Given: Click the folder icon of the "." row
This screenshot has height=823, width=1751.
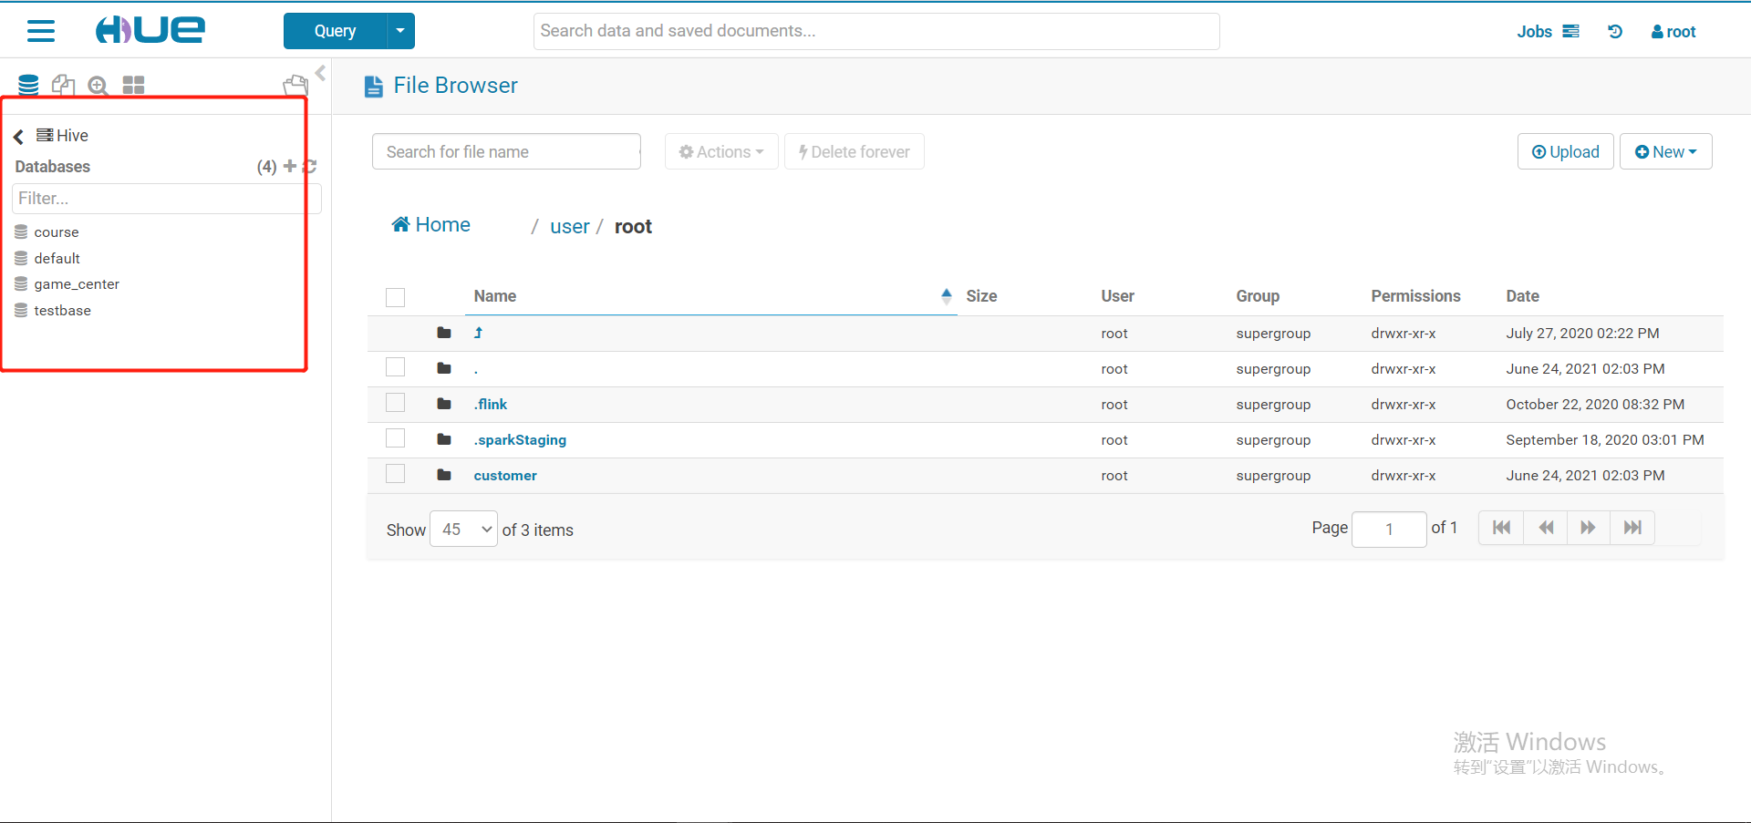Looking at the screenshot, I should click(x=444, y=368).
